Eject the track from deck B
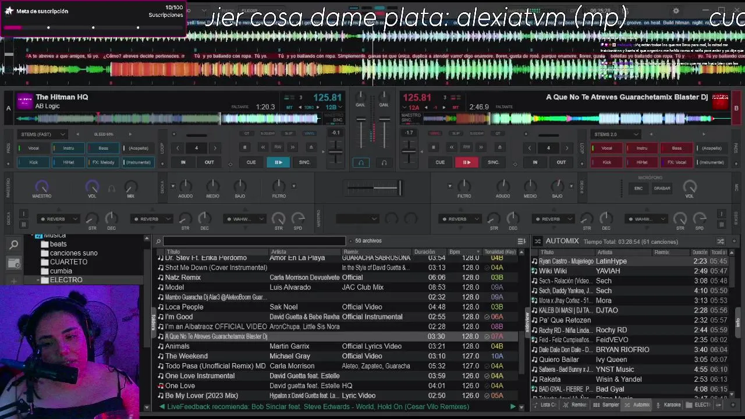The width and height of the screenshot is (745, 419). click(x=499, y=148)
